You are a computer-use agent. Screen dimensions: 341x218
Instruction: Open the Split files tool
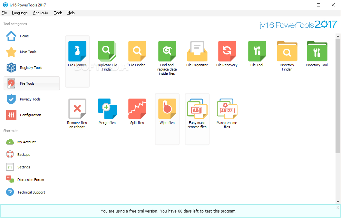point(137,111)
